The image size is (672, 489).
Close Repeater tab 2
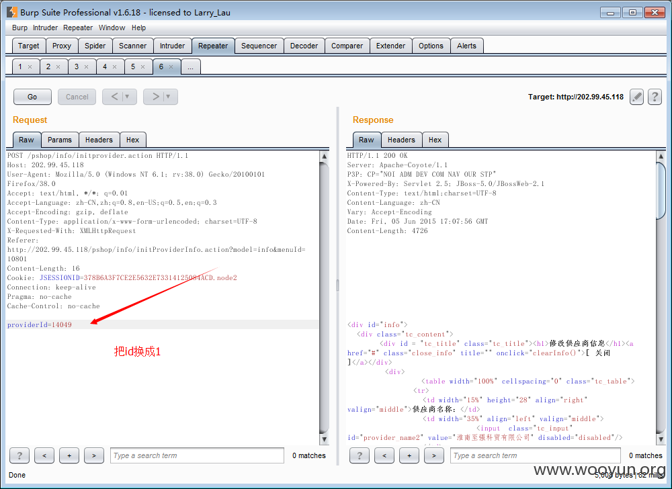(58, 66)
